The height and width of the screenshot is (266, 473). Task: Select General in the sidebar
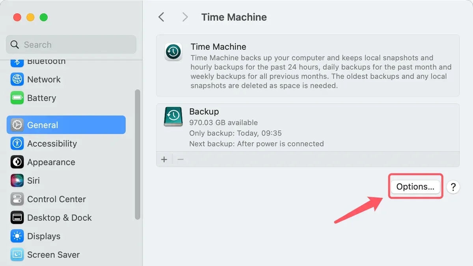66,125
